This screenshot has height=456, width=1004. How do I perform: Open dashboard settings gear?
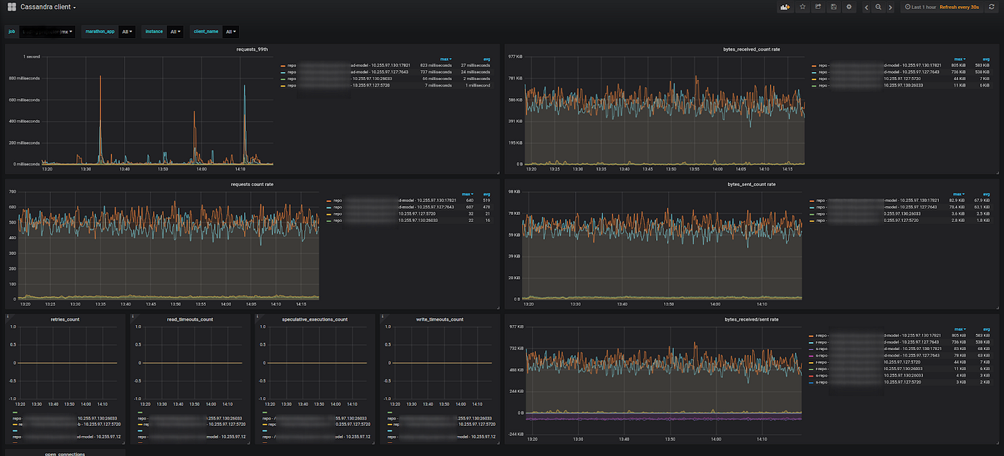pyautogui.click(x=849, y=7)
